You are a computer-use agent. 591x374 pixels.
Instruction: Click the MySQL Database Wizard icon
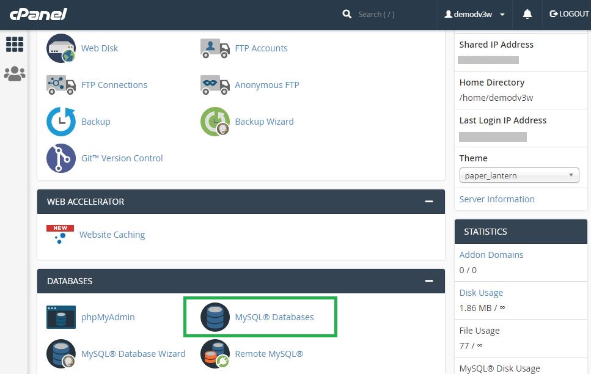[x=61, y=354]
